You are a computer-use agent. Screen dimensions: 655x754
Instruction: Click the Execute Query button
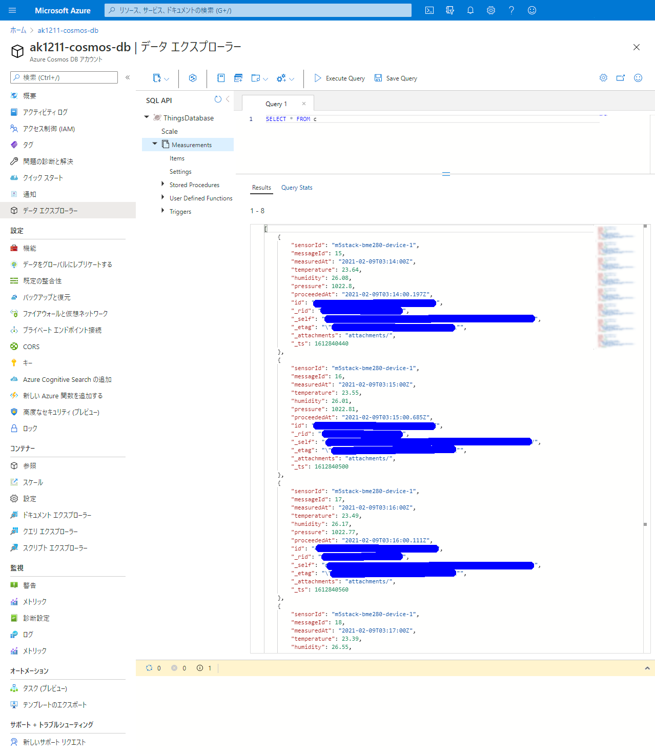pyautogui.click(x=339, y=78)
